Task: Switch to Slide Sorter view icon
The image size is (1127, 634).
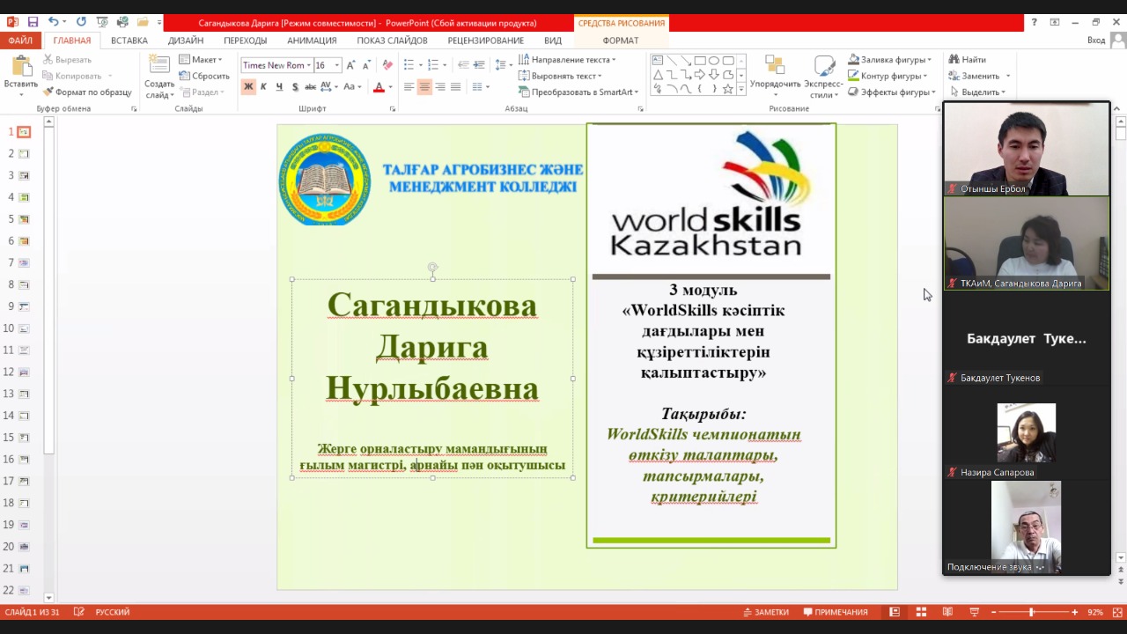Action: tap(921, 612)
